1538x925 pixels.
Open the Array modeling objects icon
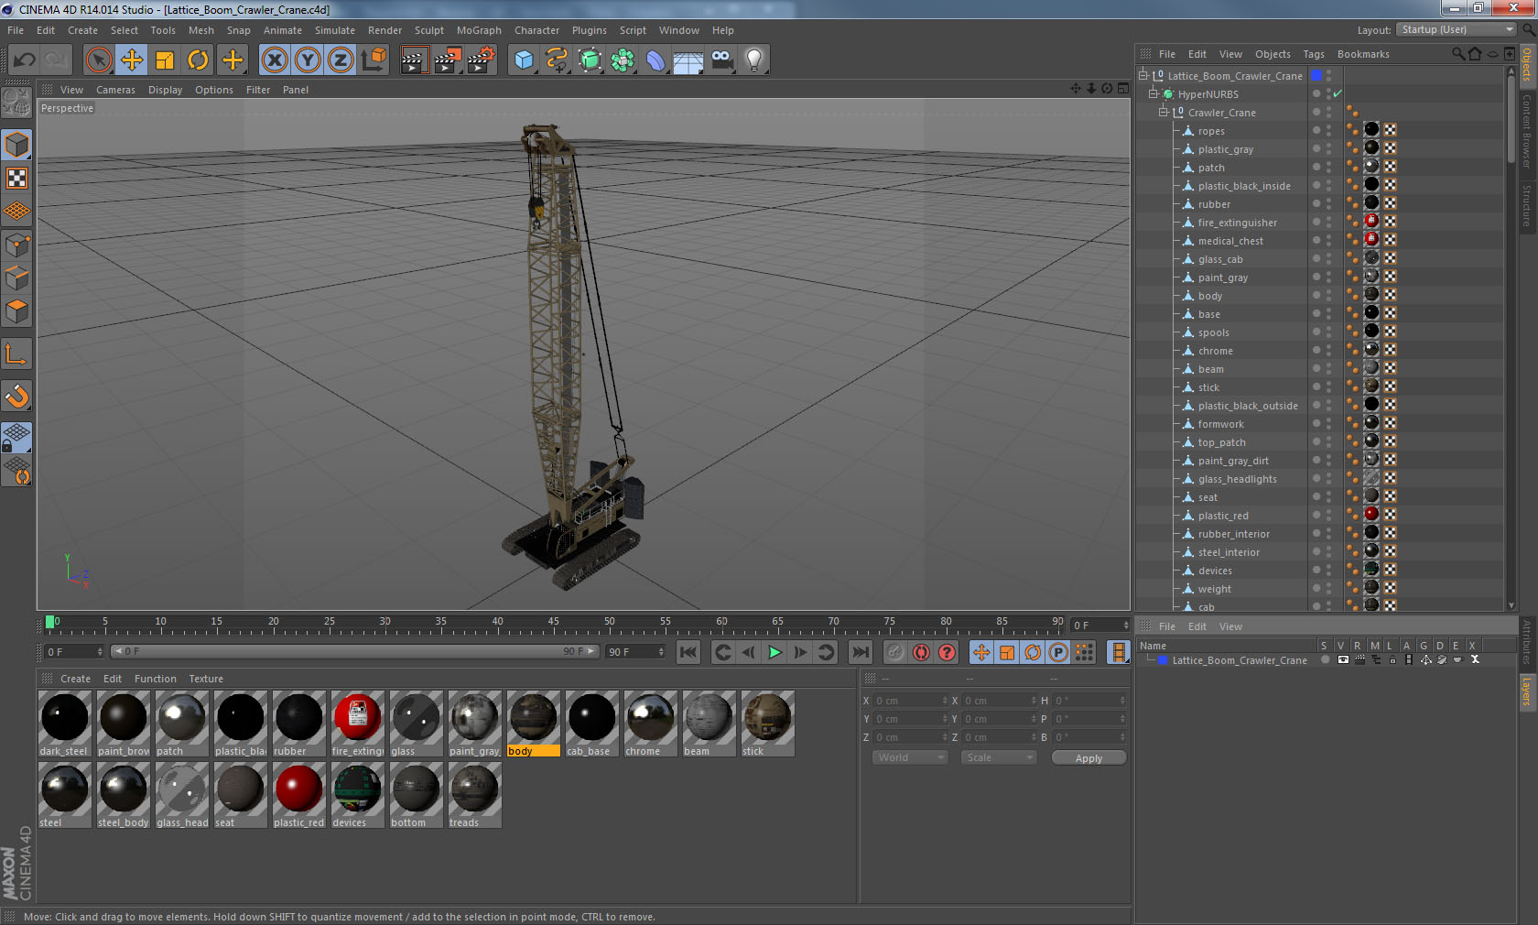tap(623, 60)
